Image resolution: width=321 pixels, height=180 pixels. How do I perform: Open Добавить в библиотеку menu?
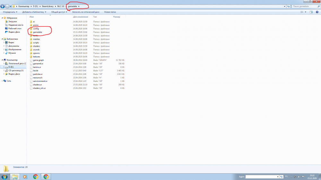click(34, 12)
